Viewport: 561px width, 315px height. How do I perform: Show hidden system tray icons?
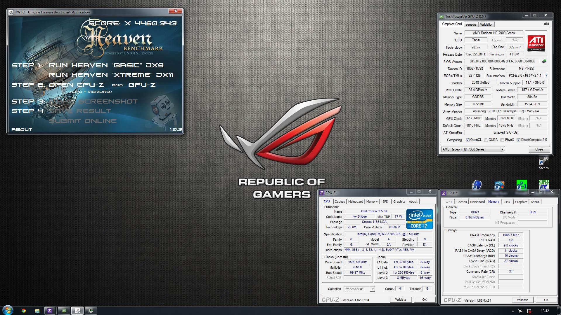click(513, 311)
